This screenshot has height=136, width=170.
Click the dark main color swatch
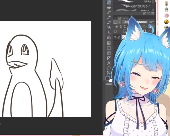click(108, 78)
